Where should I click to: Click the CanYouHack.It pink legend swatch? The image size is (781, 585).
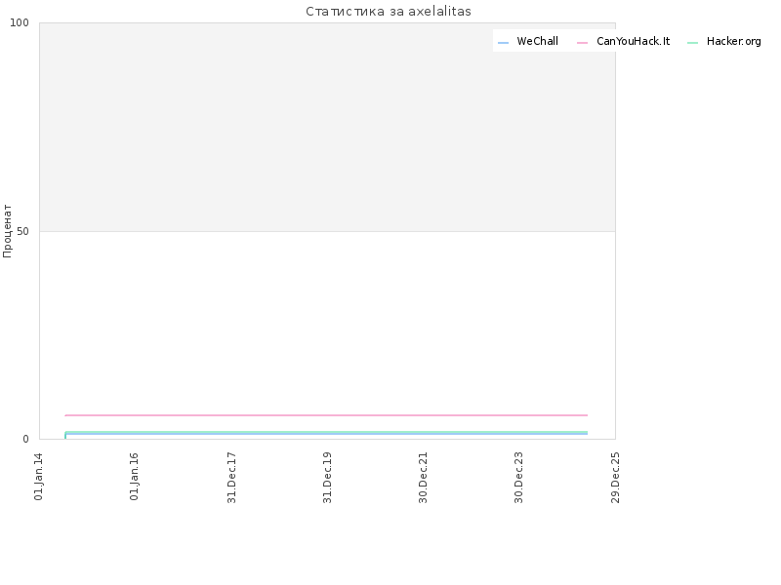(582, 43)
